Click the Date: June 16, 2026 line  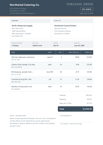[86, 13]
